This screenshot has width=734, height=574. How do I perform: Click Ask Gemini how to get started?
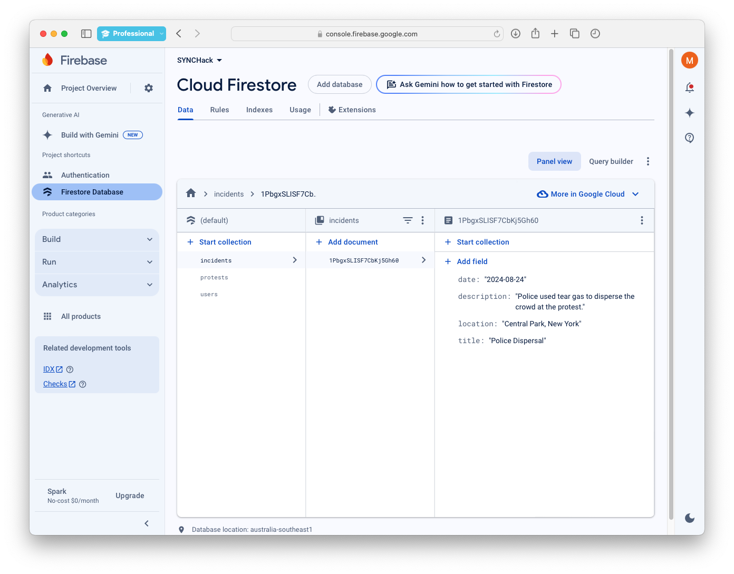(469, 84)
